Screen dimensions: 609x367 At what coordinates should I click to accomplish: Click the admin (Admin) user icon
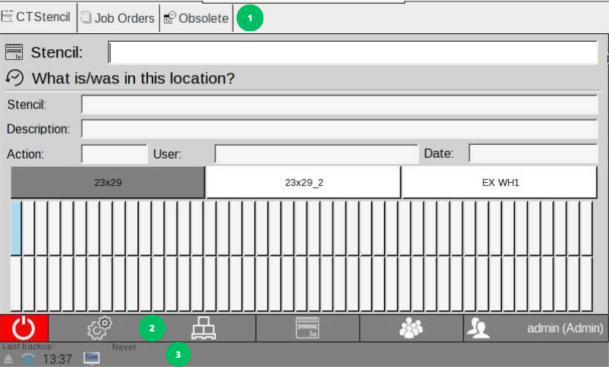(479, 328)
